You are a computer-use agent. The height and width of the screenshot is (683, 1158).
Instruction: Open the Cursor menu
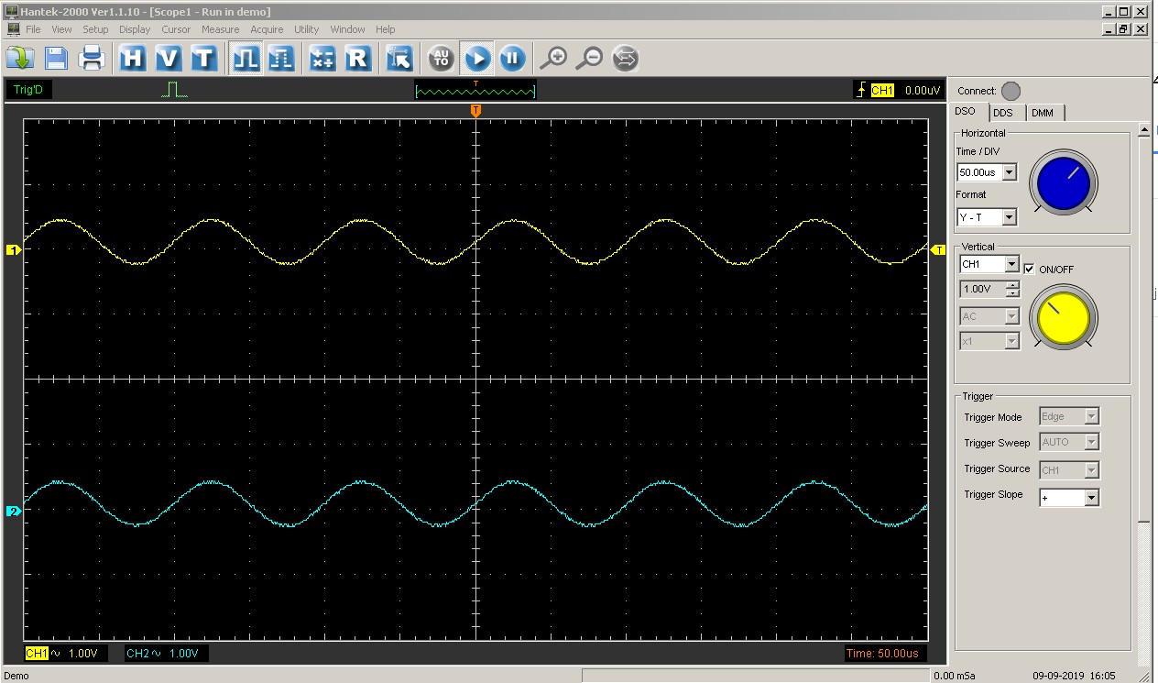[176, 29]
